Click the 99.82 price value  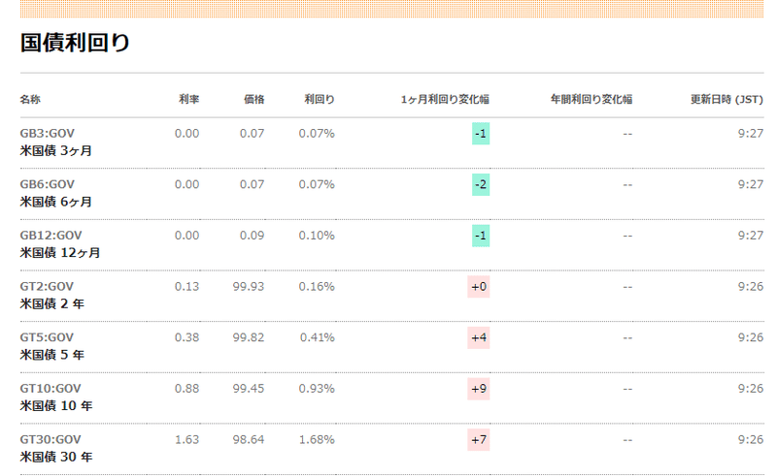(249, 337)
